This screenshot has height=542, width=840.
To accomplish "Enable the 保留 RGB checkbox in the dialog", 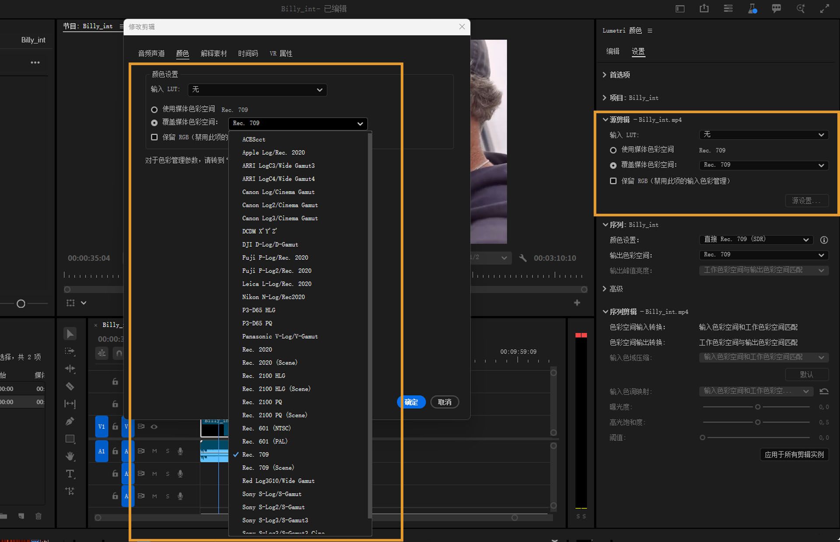I will point(154,137).
